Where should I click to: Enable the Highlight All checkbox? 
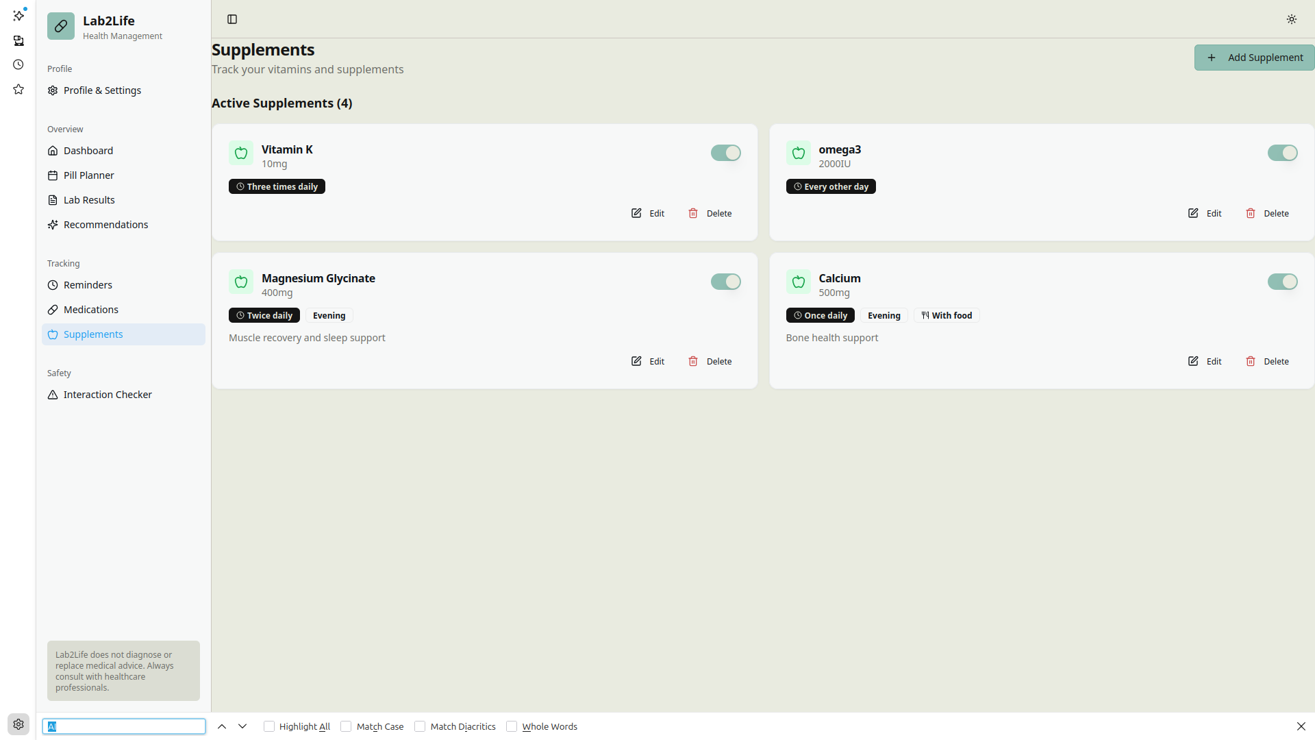269,726
